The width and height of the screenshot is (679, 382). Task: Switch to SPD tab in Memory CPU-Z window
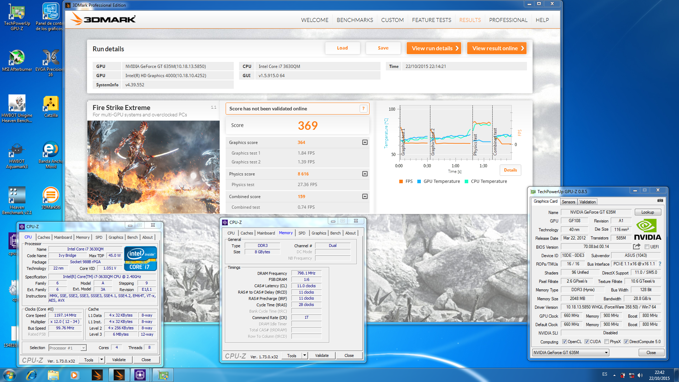(302, 233)
